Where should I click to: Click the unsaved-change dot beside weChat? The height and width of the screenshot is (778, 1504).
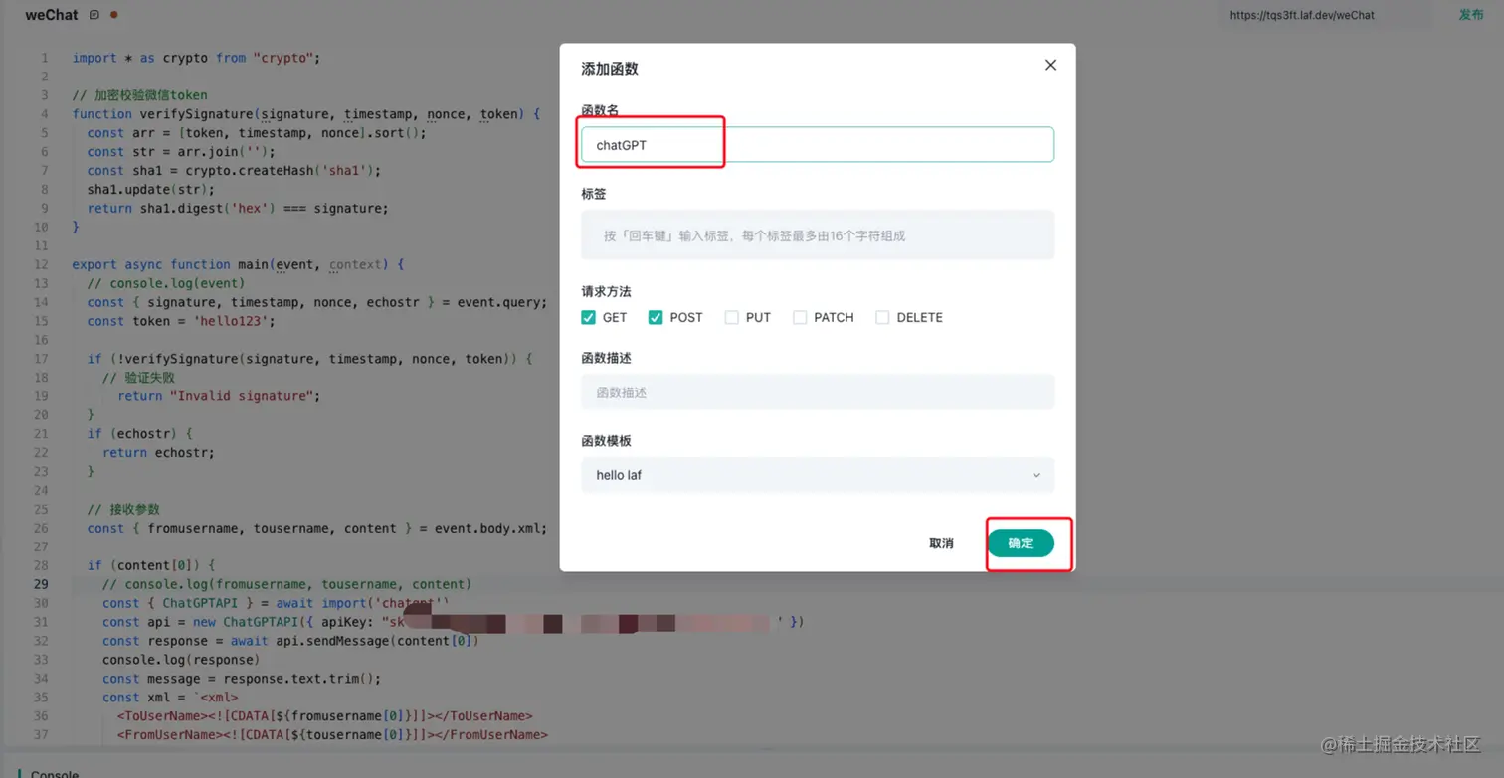[x=113, y=15]
